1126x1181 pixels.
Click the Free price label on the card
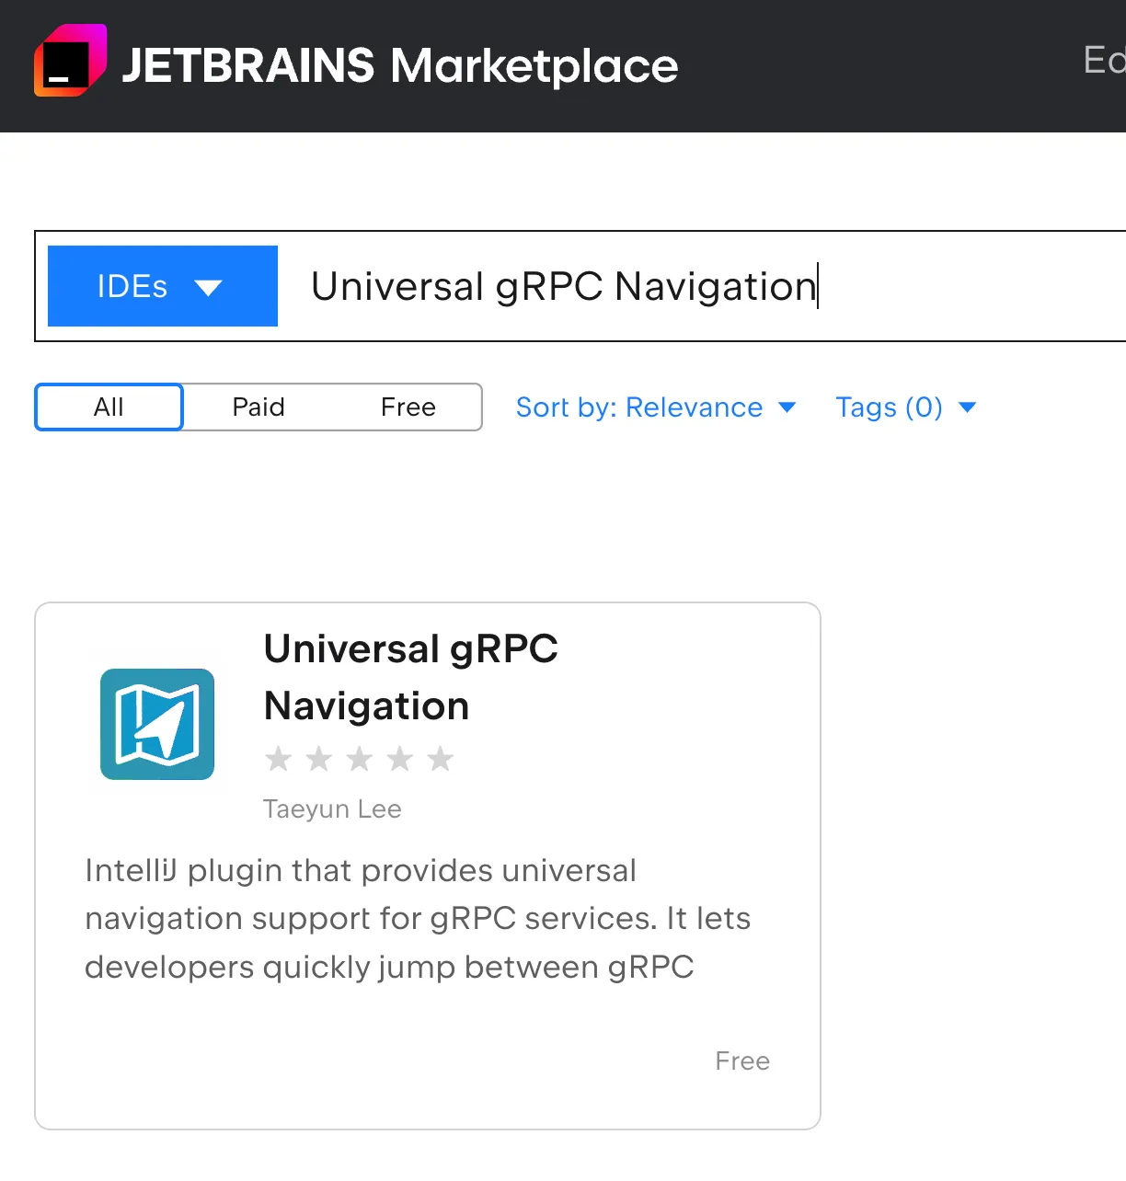click(x=742, y=1061)
